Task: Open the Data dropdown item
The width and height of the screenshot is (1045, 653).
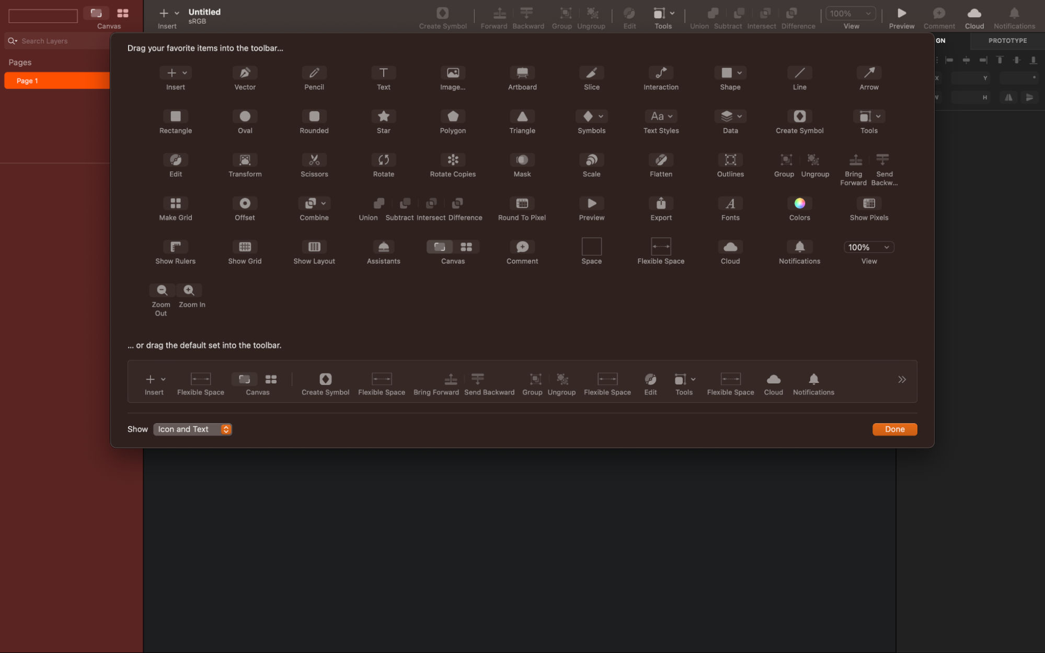Action: click(x=730, y=116)
